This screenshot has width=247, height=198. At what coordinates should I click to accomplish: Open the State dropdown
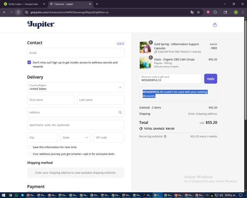76,138
